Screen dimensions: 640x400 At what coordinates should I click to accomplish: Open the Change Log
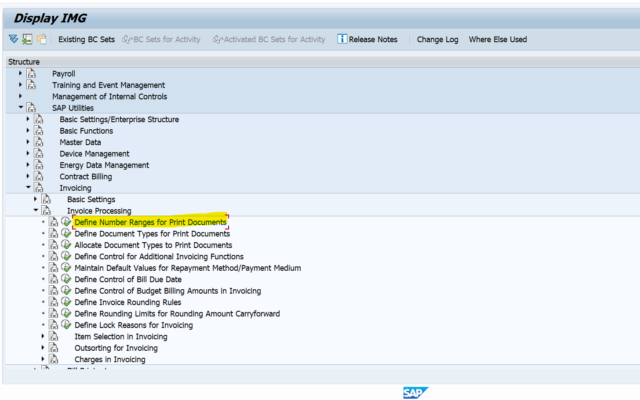point(437,39)
